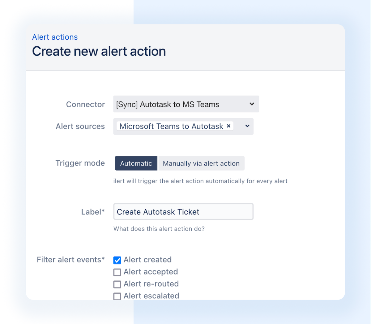The image size is (371, 324).
Task: Click the Filter alert events section label
Action: click(70, 260)
